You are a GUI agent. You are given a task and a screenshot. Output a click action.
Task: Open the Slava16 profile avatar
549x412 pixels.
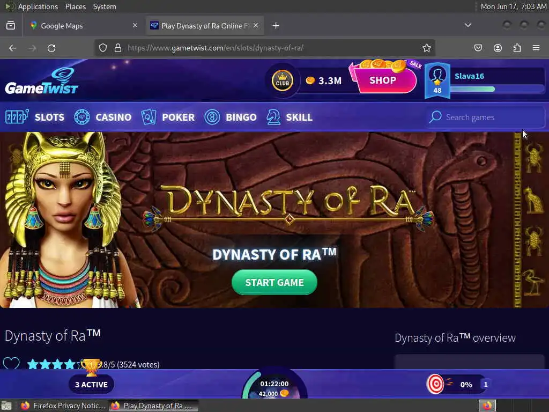point(437,80)
